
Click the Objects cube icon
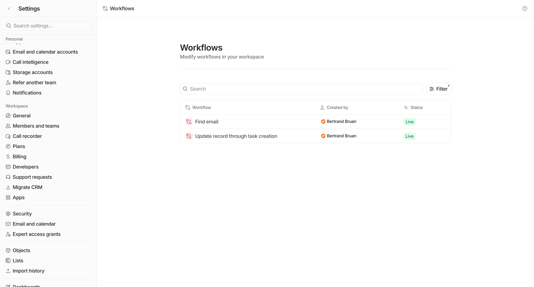(8, 250)
